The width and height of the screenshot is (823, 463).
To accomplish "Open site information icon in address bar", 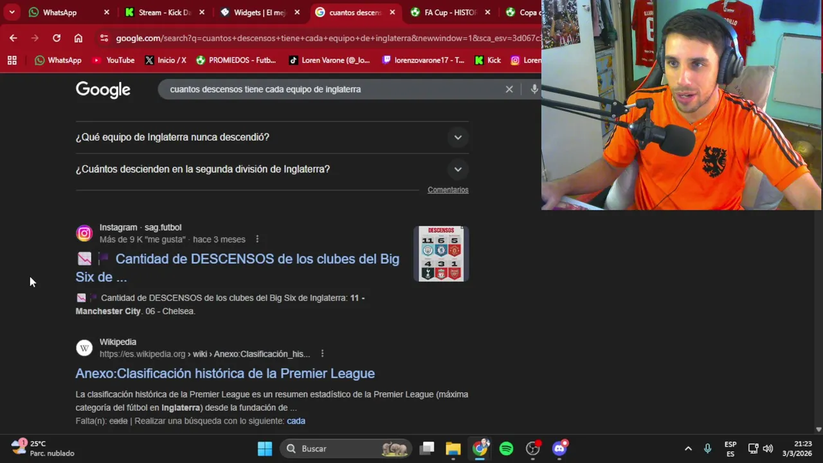I will point(104,38).
